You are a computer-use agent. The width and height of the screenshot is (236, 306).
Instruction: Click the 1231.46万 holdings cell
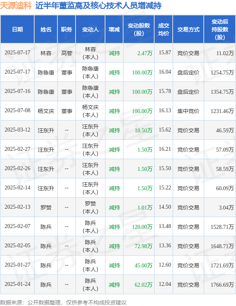click(x=222, y=111)
